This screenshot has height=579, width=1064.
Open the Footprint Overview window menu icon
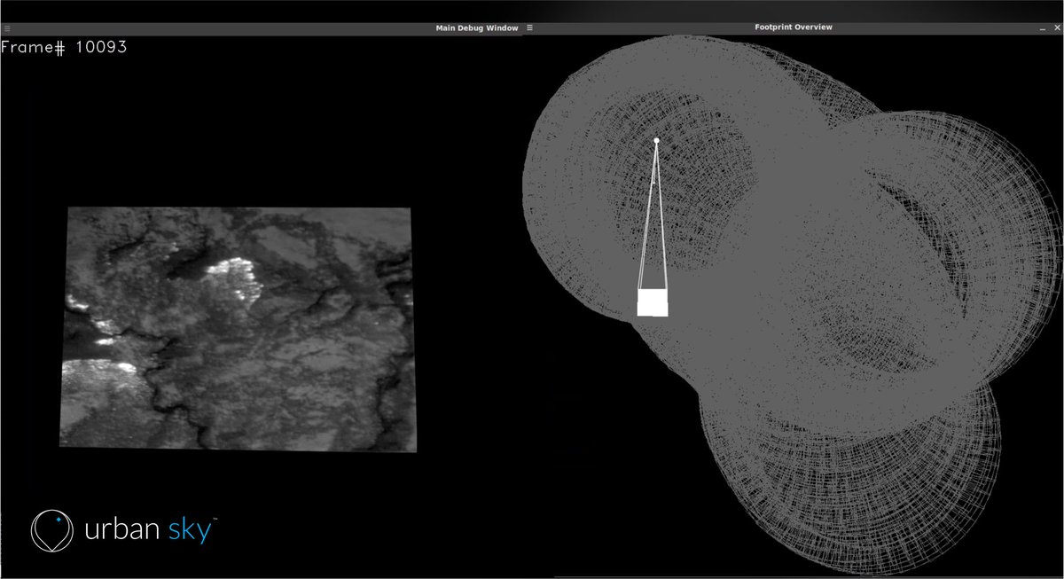(530, 27)
